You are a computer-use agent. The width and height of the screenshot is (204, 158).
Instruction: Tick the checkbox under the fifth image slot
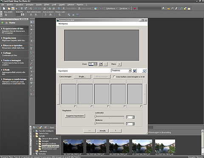point(141,106)
